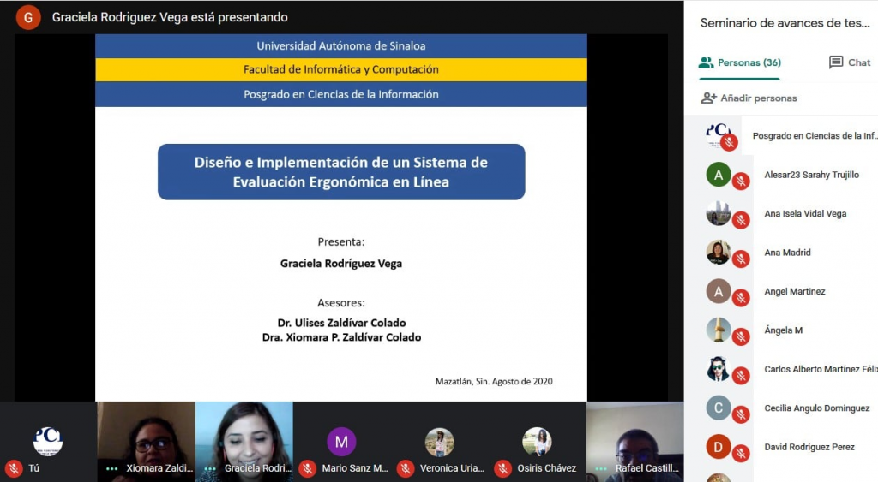This screenshot has width=878, height=482.
Task: Select participant name Ana Madrid
Action: tap(787, 253)
